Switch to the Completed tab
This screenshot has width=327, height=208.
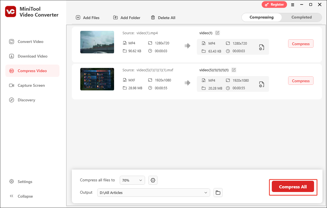point(302,17)
